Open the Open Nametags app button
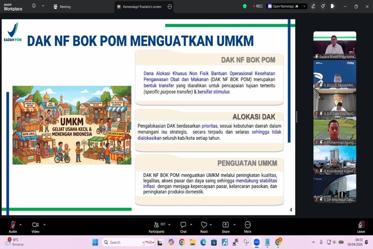This screenshot has width=373, height=249. [283, 7]
